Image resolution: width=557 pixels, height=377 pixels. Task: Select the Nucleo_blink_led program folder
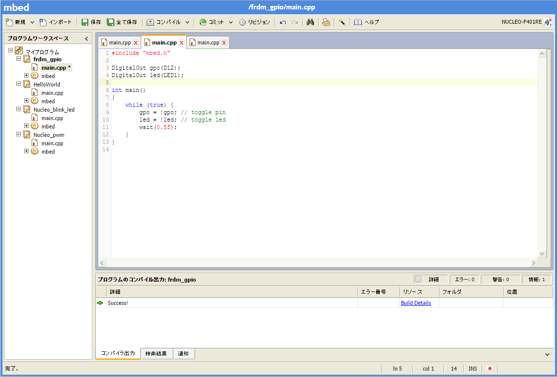click(54, 110)
